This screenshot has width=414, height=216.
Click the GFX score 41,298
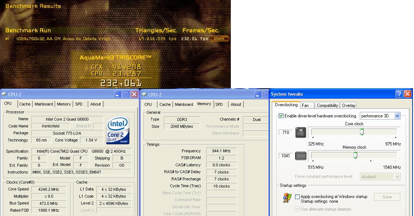coord(127,67)
